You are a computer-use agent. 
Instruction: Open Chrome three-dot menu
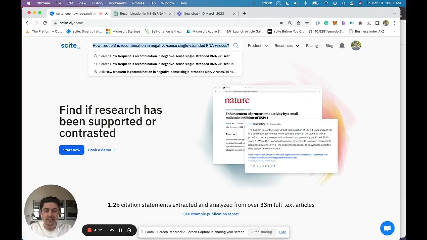[x=394, y=23]
